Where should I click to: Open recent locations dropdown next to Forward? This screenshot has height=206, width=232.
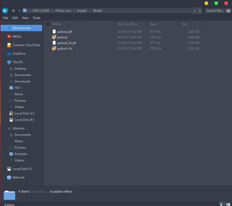pos(19,11)
